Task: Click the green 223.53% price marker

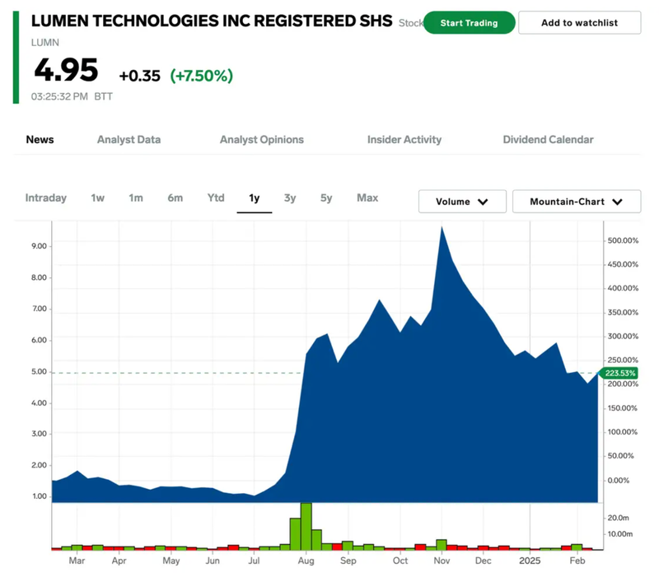Action: coord(622,373)
